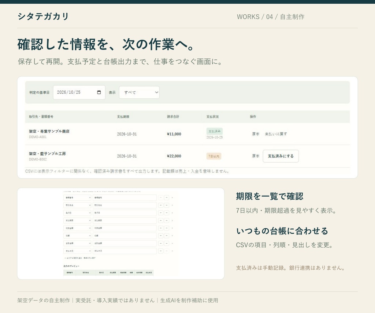Remove the 取引先名 CSV column with its ×
The image size is (375, 313).
tap(172, 205)
